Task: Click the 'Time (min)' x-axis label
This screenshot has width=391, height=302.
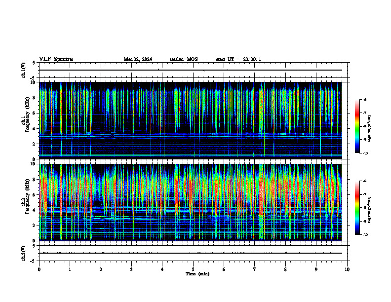Action: click(x=197, y=274)
